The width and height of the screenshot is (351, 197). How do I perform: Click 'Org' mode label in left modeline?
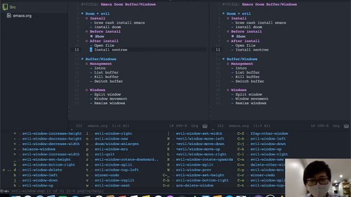pos(195,126)
